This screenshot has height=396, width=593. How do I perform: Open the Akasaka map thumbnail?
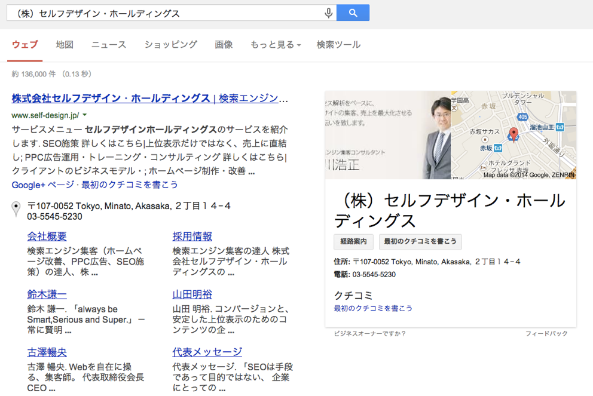pos(513,135)
